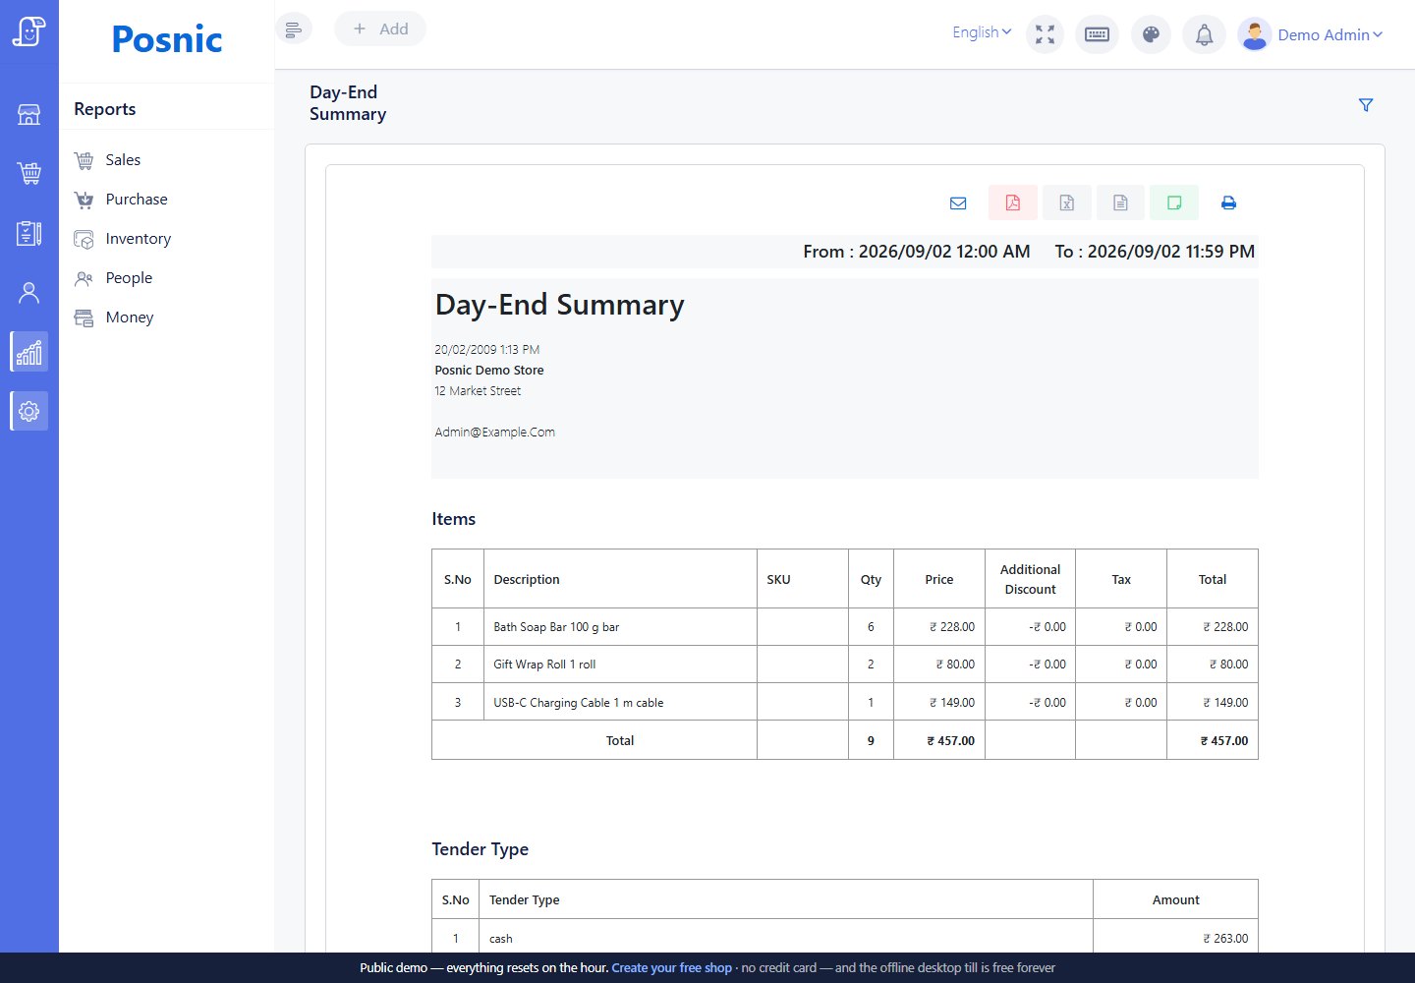
Task: Click the 'Bath Soap Bar 100 g bar' row
Action: tap(845, 627)
